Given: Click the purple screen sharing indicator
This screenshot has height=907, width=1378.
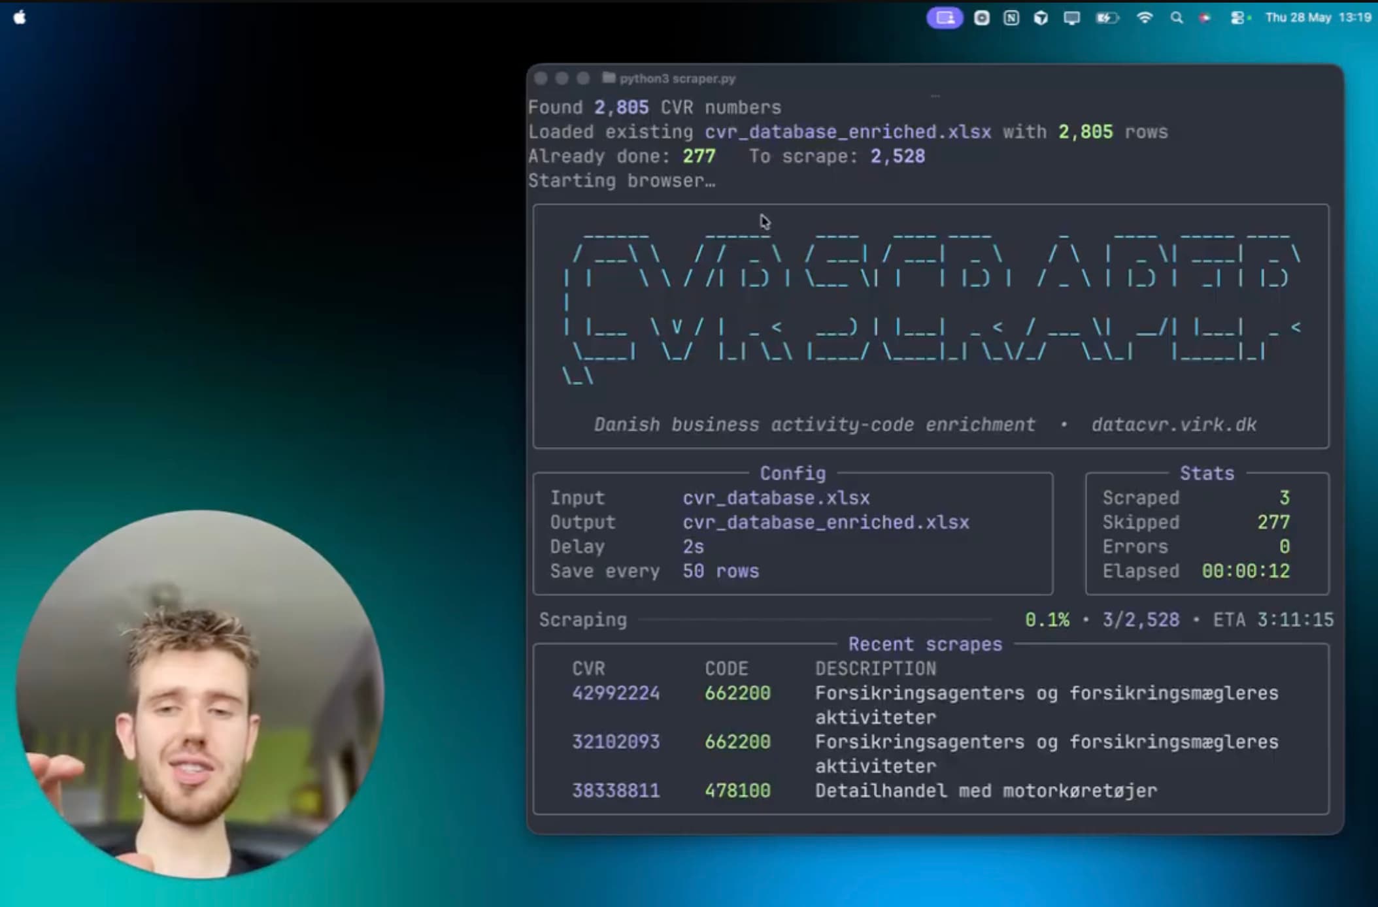Looking at the screenshot, I should pos(945,18).
